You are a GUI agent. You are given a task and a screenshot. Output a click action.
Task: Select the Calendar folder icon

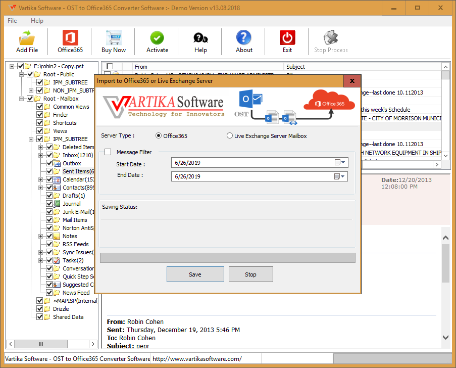pyautogui.click(x=57, y=179)
